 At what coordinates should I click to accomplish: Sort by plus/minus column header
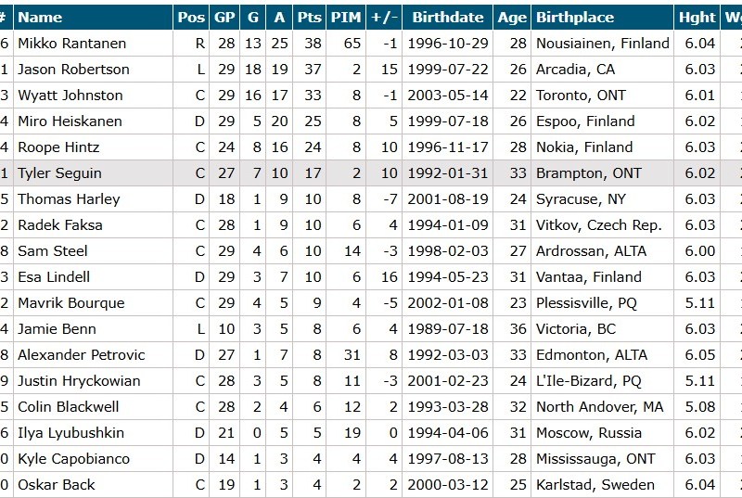coord(384,17)
